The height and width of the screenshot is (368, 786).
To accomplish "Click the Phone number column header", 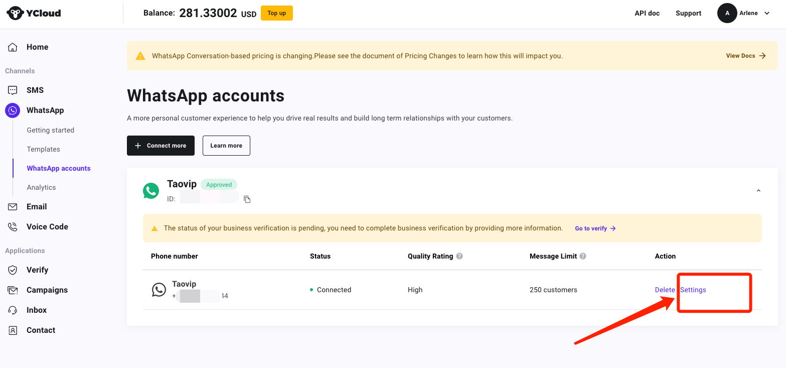I will point(175,256).
